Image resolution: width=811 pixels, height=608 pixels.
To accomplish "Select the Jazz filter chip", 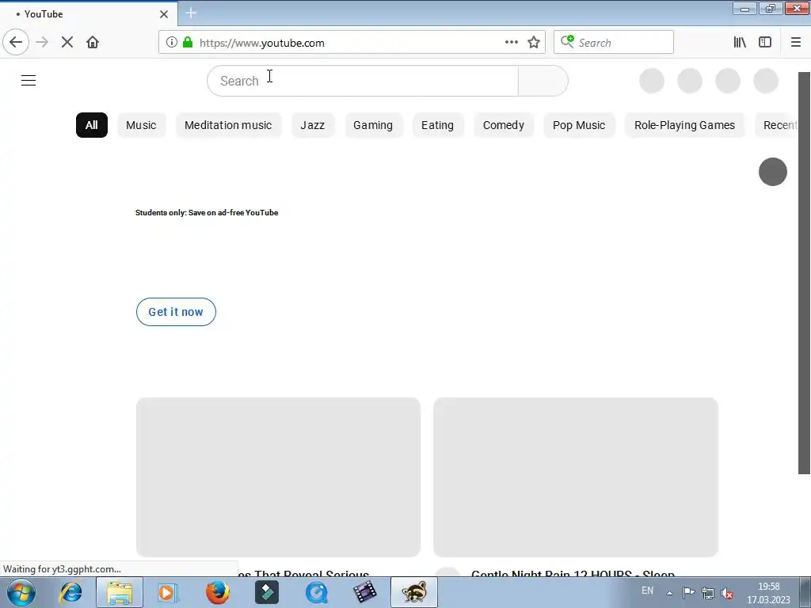I will (x=312, y=125).
